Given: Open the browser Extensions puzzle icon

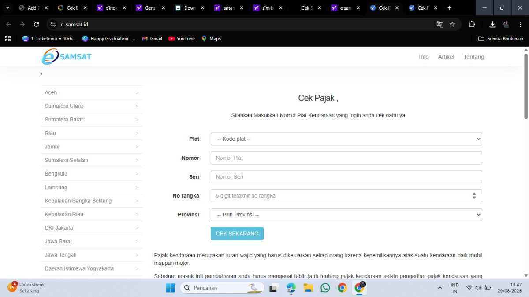Looking at the screenshot, I should click(472, 25).
